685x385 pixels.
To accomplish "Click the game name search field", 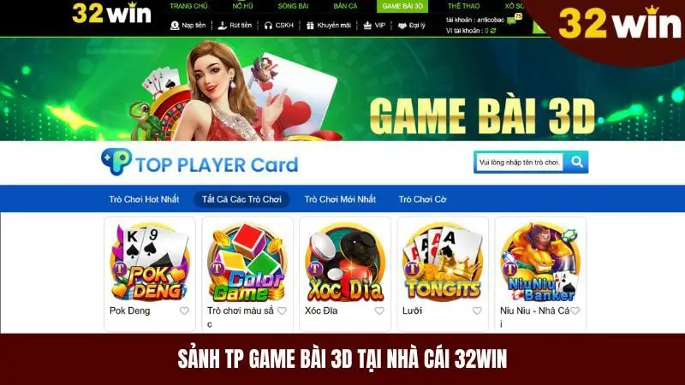I will click(519, 162).
